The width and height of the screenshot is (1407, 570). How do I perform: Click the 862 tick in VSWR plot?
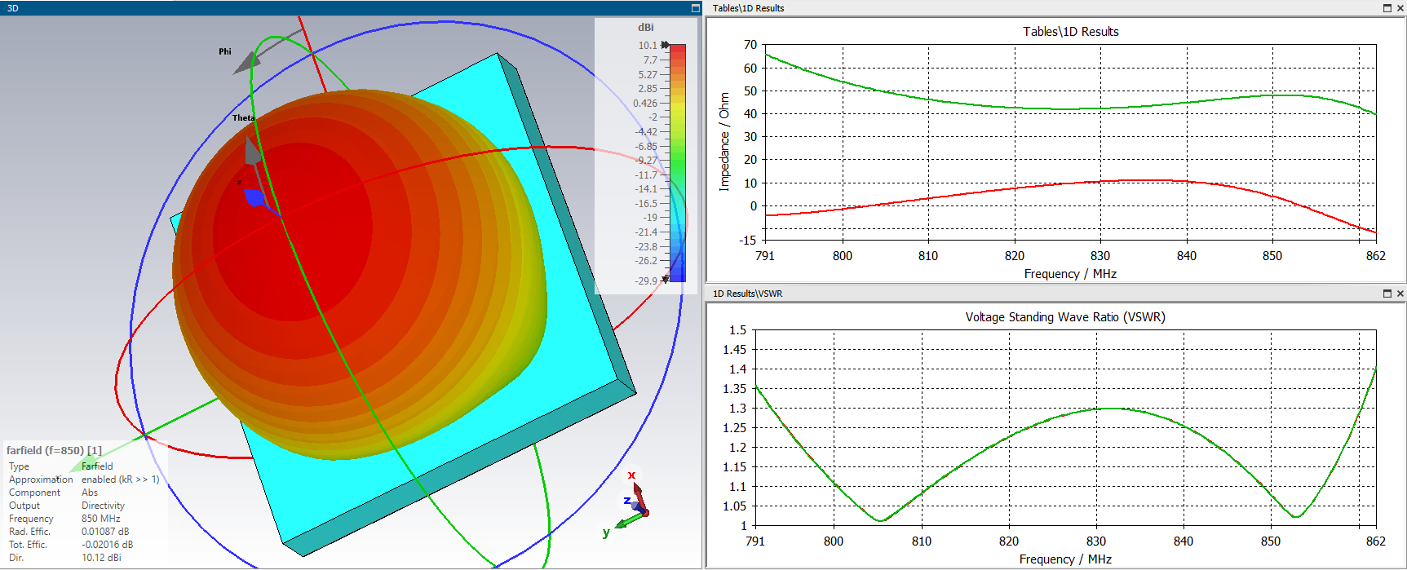1376,541
